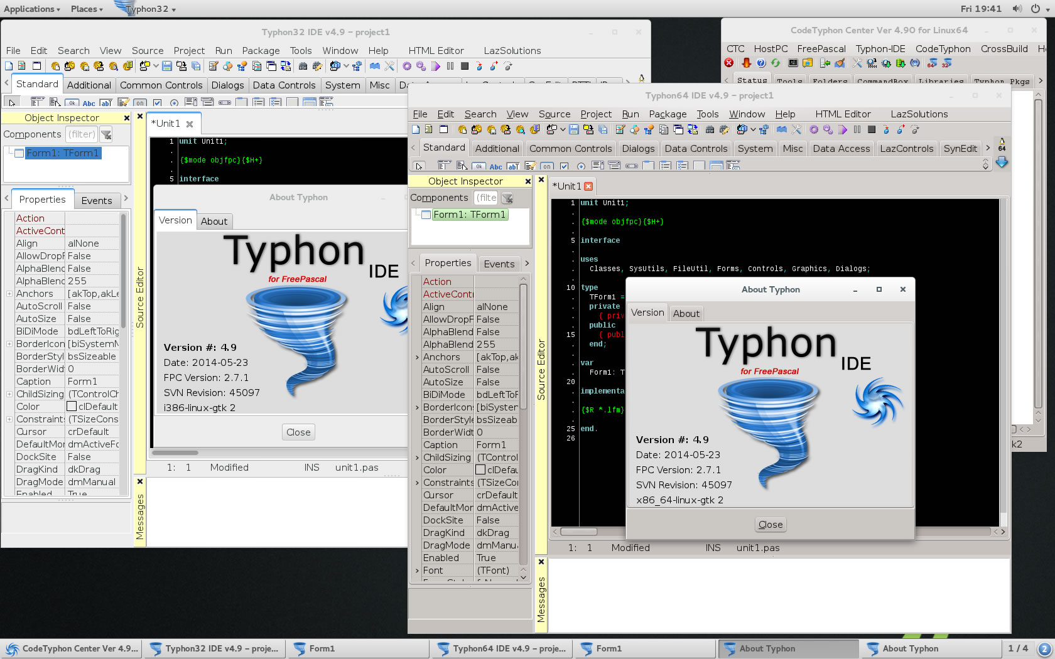The height and width of the screenshot is (659, 1055).
Task: Select TLabel 'Abc' component in Typhon64 palette
Action: tap(495, 167)
